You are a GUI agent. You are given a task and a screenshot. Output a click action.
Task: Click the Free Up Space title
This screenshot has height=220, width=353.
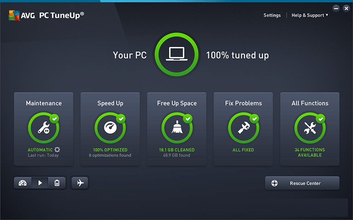pos(177,103)
